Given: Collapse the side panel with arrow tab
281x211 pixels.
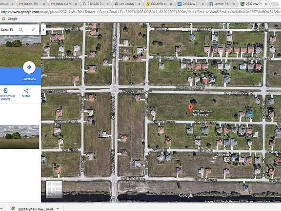Looking at the screenshot, I should pyautogui.click(x=43, y=30).
